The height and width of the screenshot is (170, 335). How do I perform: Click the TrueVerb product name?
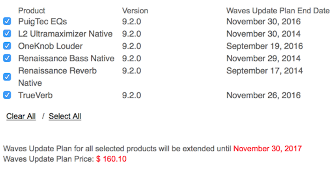35,95
